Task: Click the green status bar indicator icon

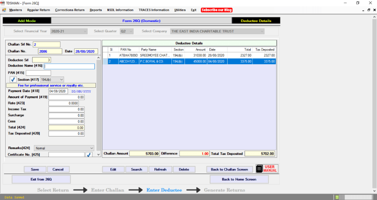Action: click(337, 197)
